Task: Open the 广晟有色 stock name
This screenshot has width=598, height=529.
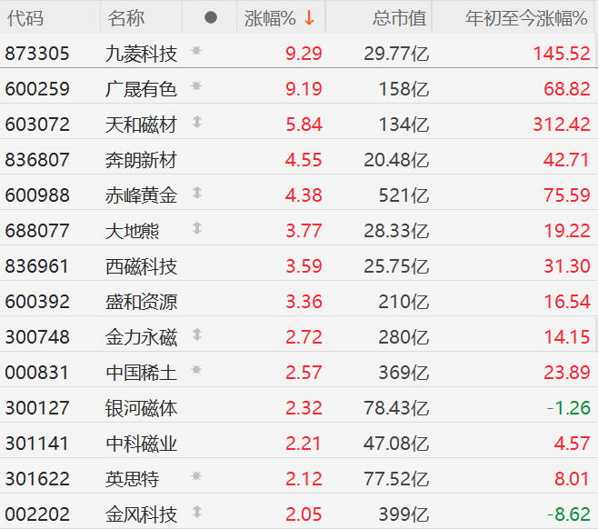Action: (x=141, y=89)
